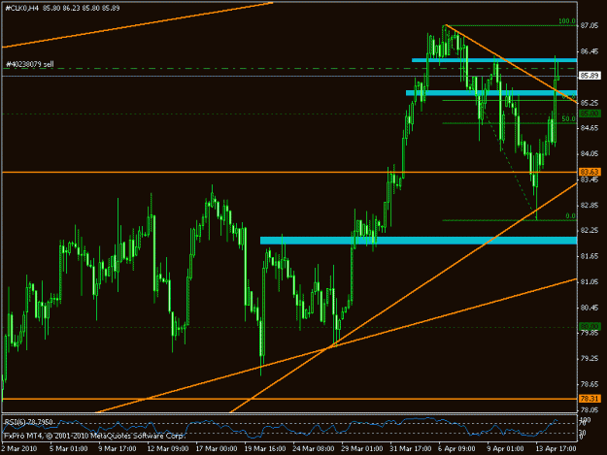This screenshot has width=607, height=455.
Task: Click the 29 Mar 01:00 time label
Action: (361, 448)
